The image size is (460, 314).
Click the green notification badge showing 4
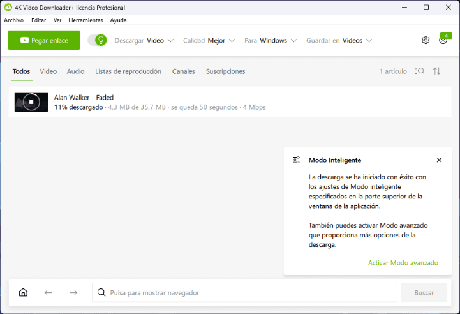tap(446, 36)
